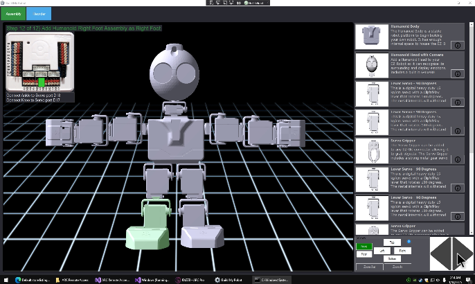Switch to Rear view
The height and width of the screenshot is (284, 475).
tap(364, 254)
